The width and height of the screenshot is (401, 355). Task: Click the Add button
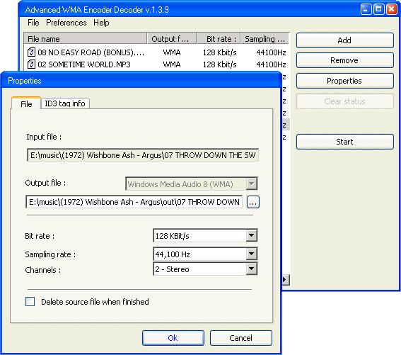(344, 40)
